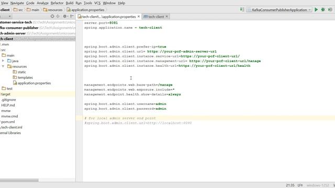Open the Refactor menu
This screenshot has height=188, width=335.
[57, 3]
